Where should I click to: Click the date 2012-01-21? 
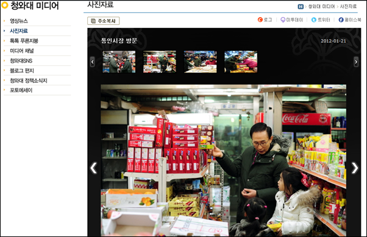tap(333, 41)
